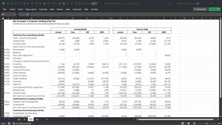
Task: Click the Comments button
Action: point(200,9)
